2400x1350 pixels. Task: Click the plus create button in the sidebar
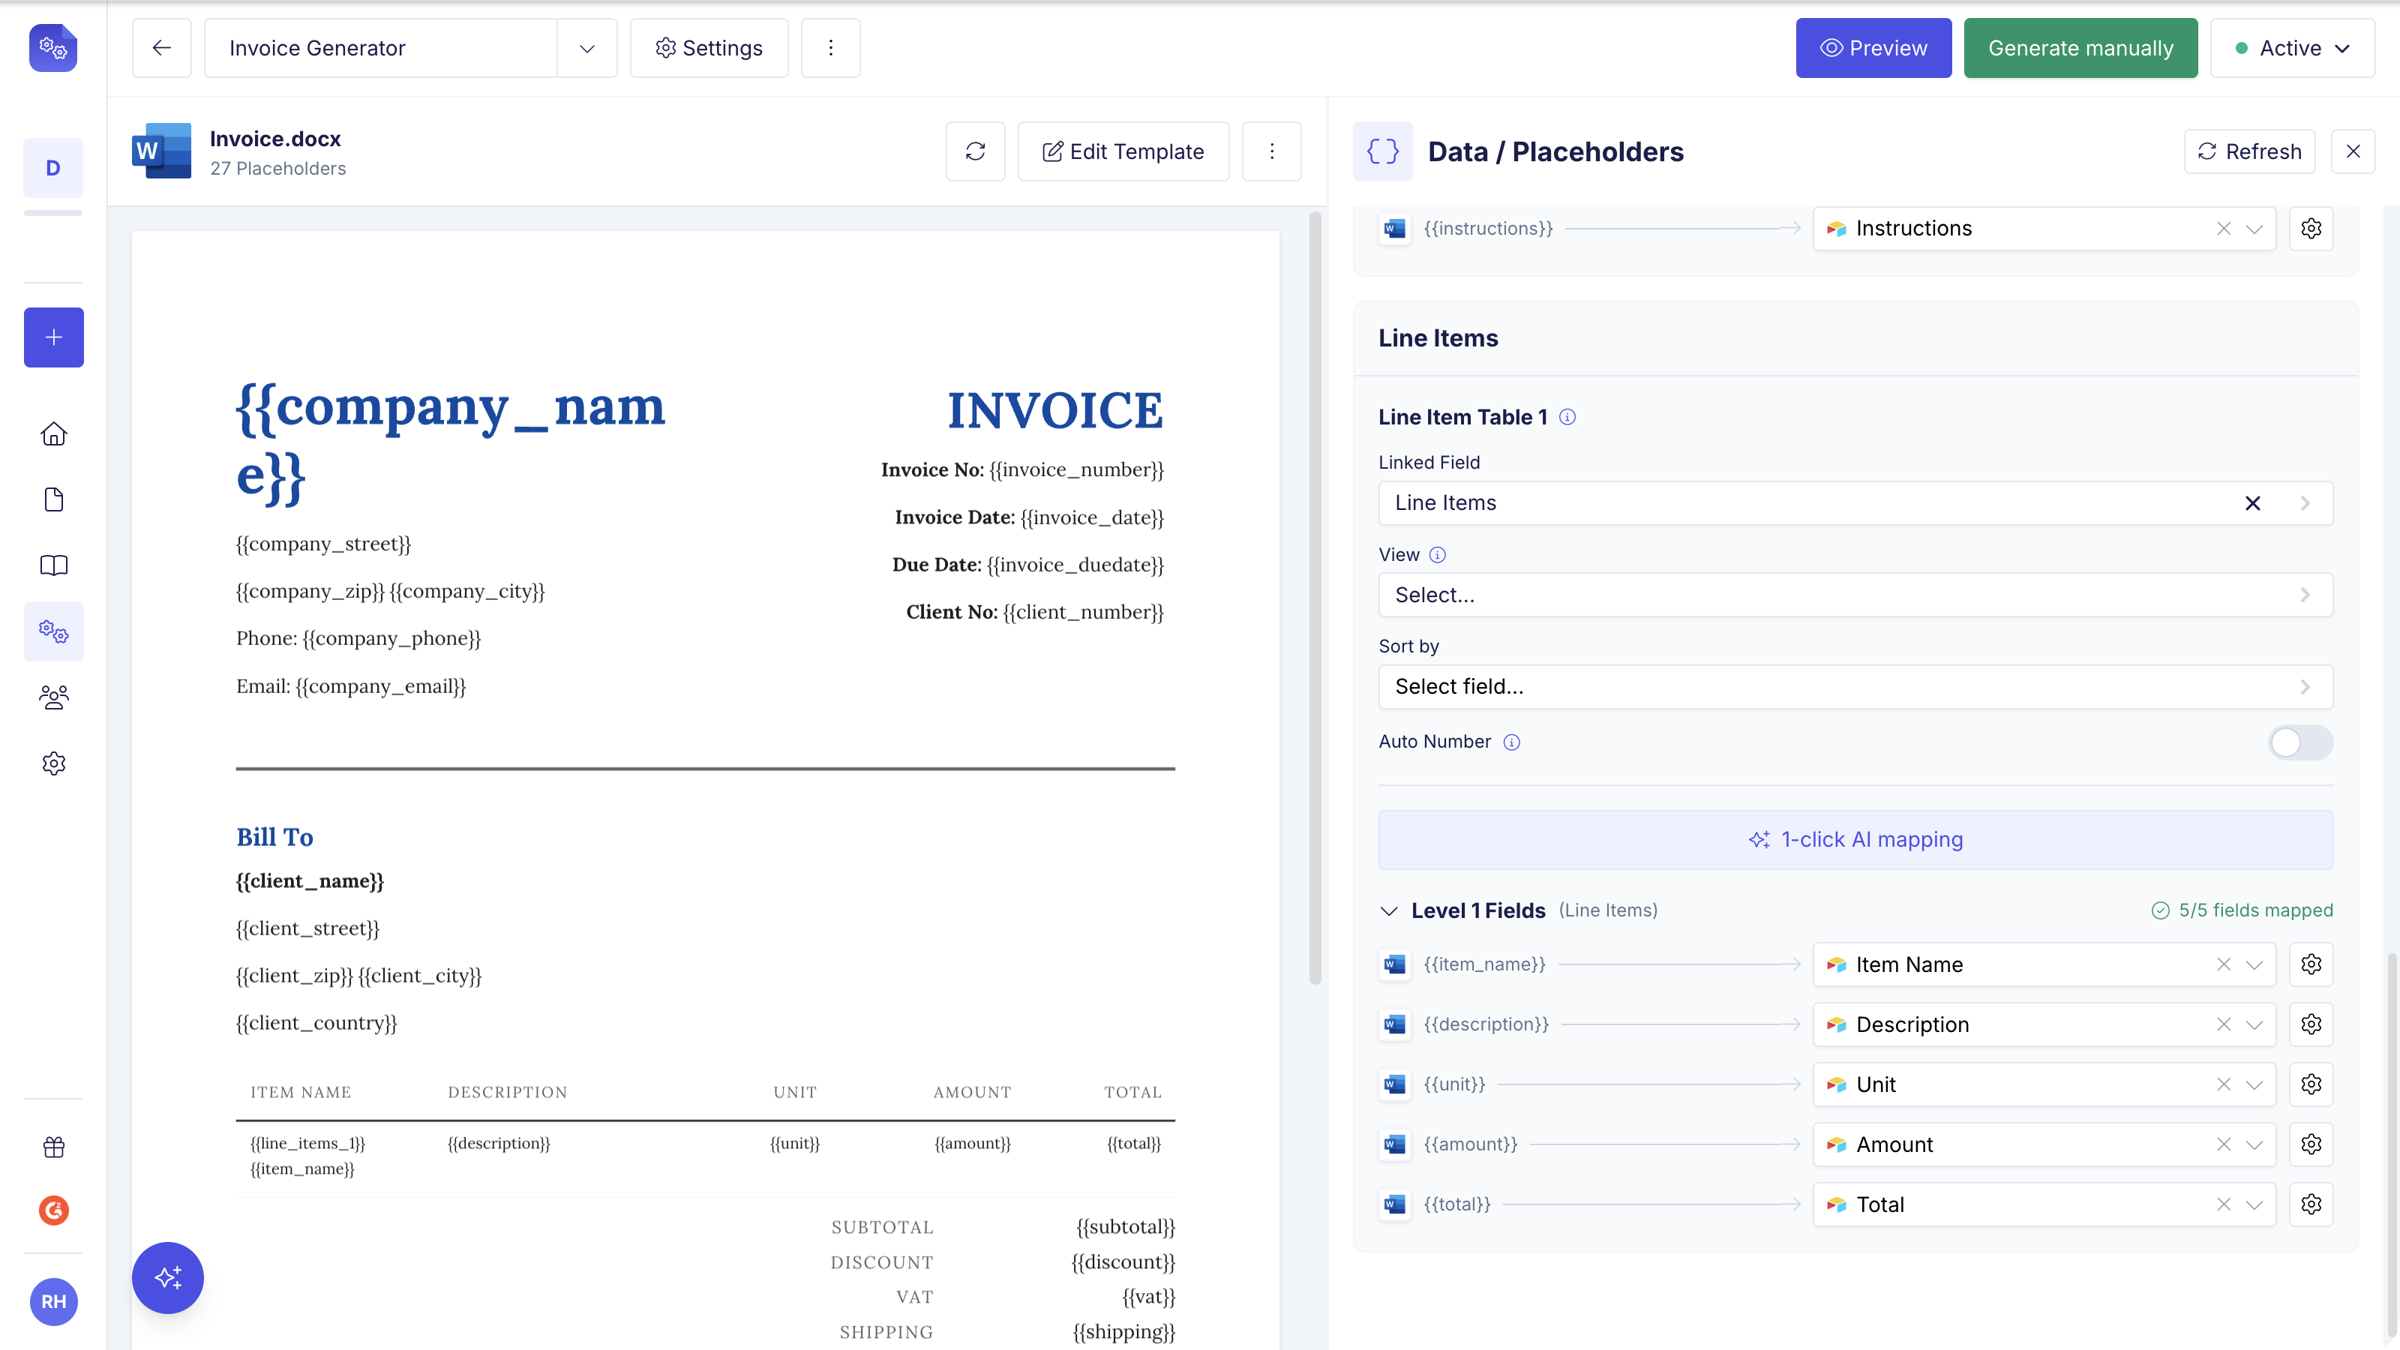[53, 337]
